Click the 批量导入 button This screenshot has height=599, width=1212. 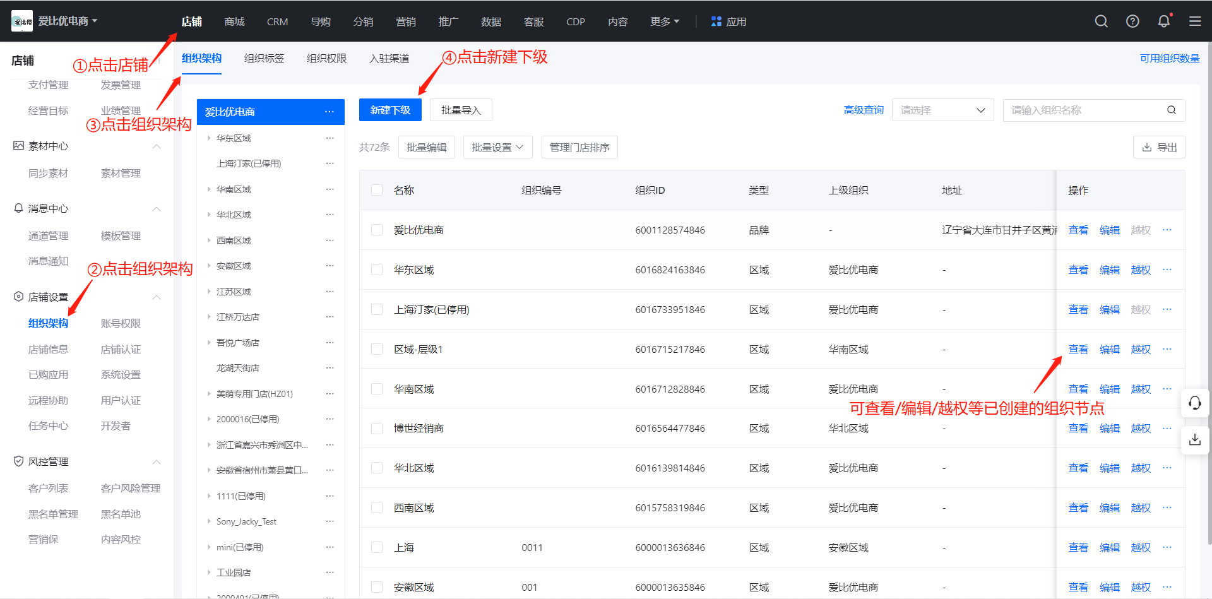click(461, 110)
